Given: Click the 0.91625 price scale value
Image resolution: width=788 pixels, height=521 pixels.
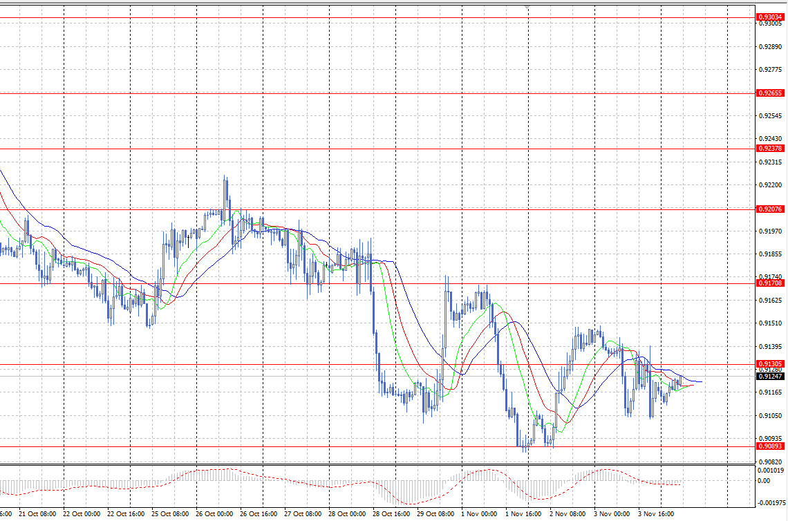Looking at the screenshot, I should coord(771,301).
